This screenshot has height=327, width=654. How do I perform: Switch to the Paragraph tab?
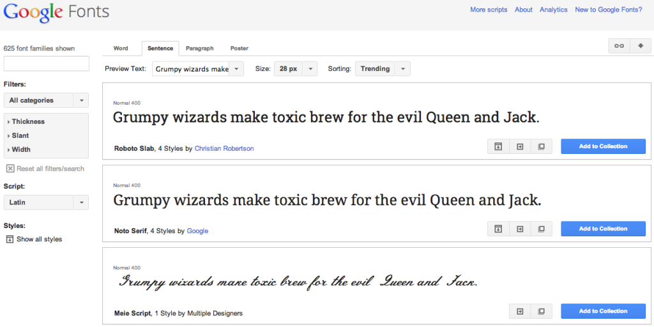200,49
